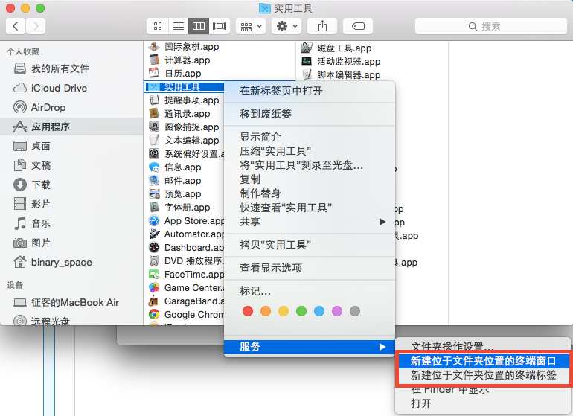Choose 新建位于文件夹位置的终端标签 service
This screenshot has height=416, width=573.
pyautogui.click(x=483, y=375)
